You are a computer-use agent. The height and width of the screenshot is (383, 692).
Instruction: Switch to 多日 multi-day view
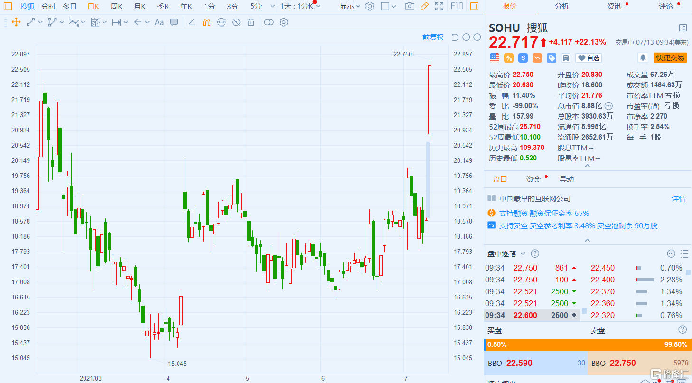pos(70,7)
